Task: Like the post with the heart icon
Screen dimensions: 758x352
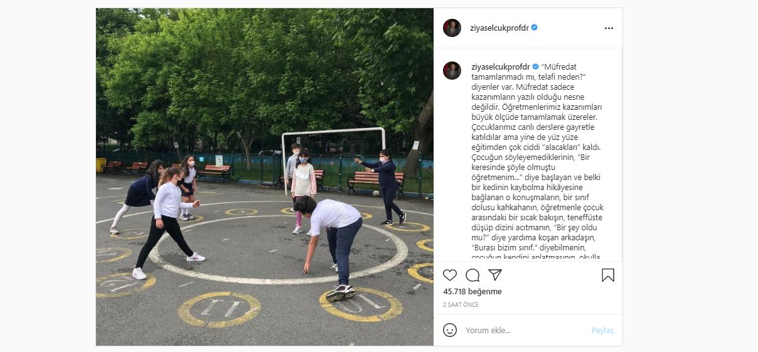Action: coord(450,275)
